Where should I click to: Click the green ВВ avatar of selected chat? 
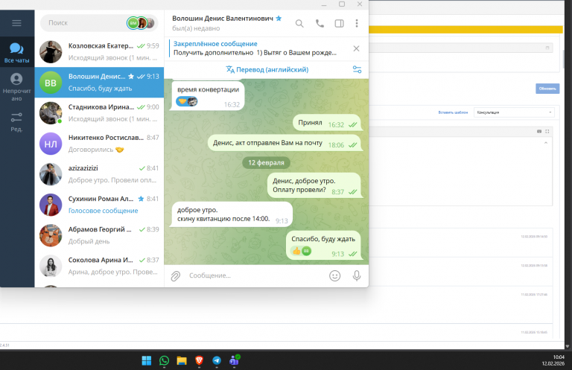51,83
